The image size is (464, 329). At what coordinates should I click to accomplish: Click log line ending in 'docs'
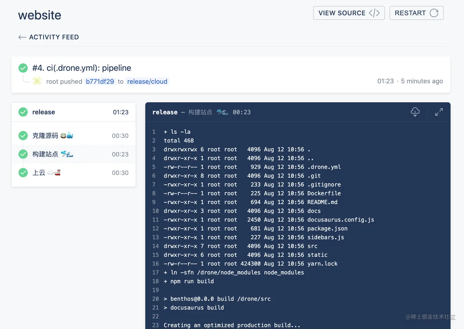(242, 211)
